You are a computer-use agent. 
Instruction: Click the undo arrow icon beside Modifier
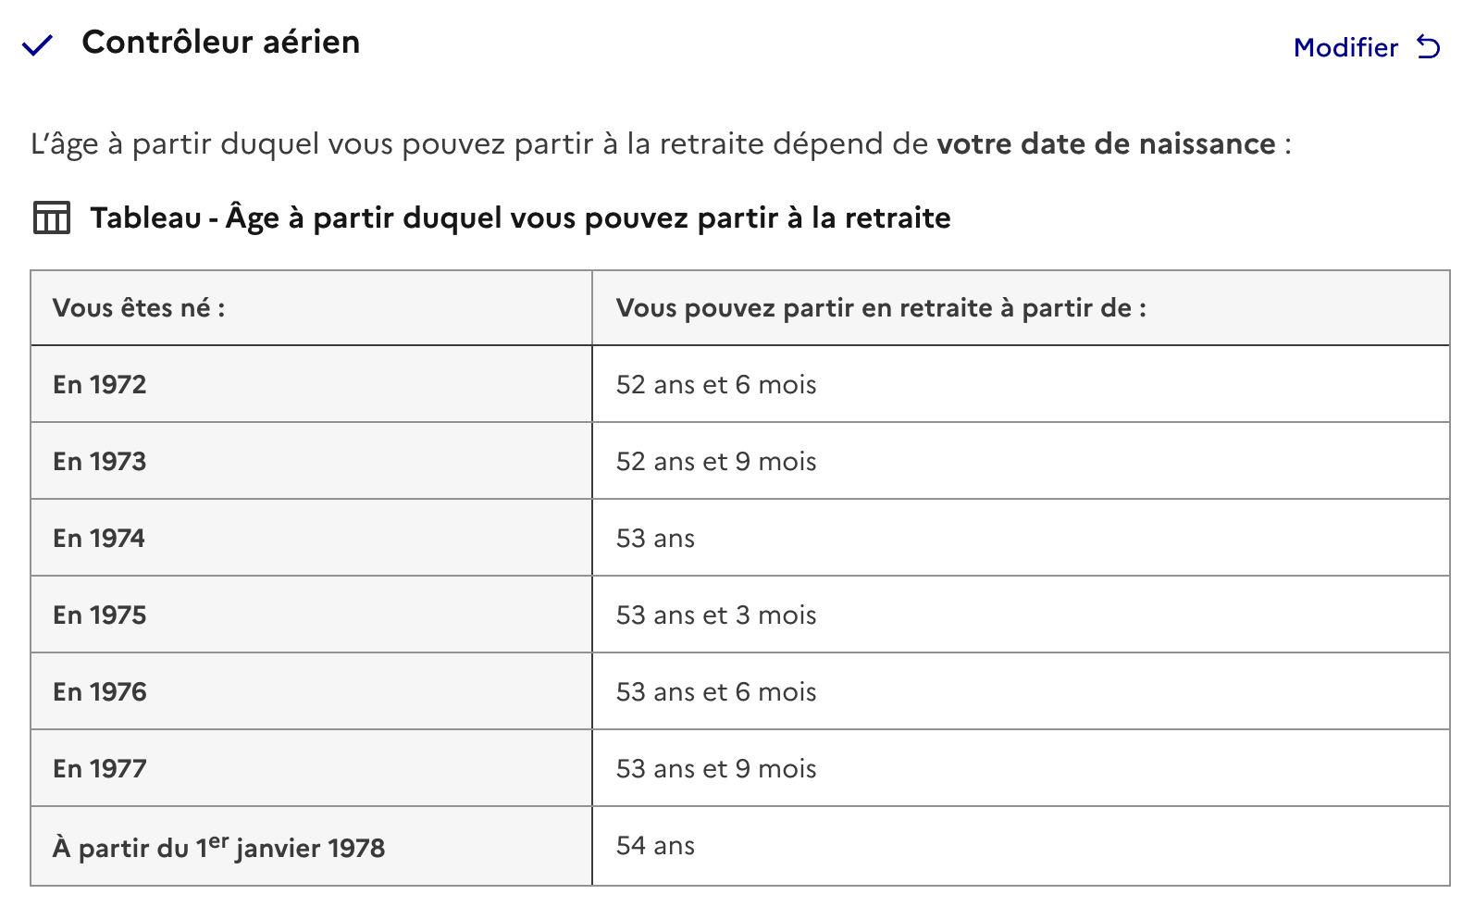point(1429,46)
